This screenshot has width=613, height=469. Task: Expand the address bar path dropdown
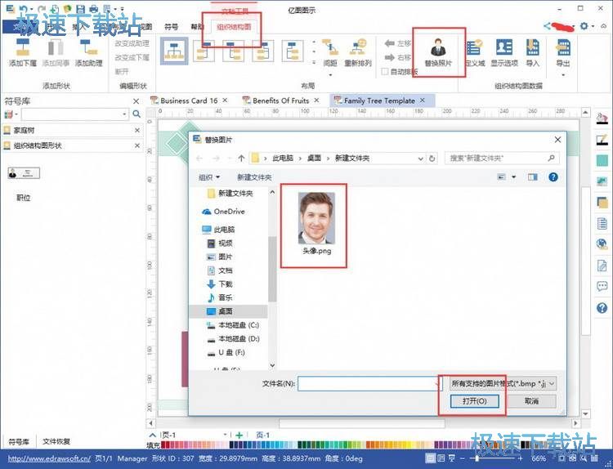(420, 159)
